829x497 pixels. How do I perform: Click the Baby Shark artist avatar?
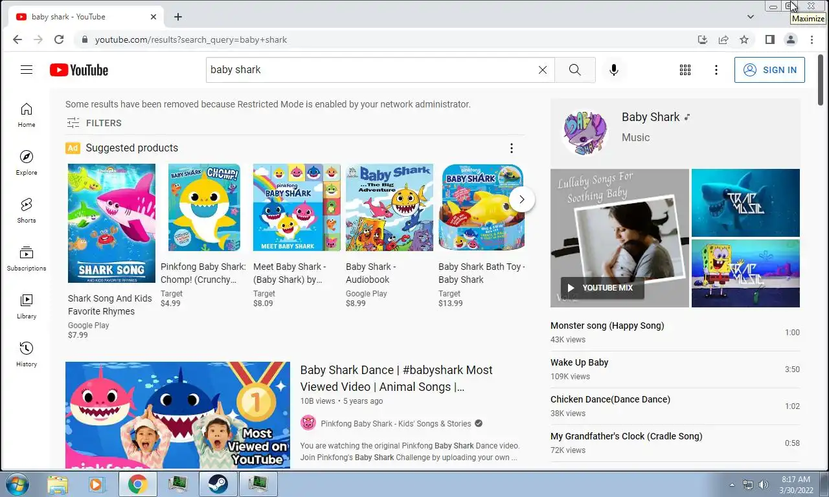click(585, 132)
